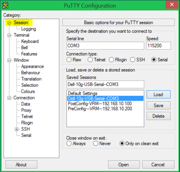The width and height of the screenshot is (180, 172).
Task: Click the Cancel button
Action: [158, 165]
